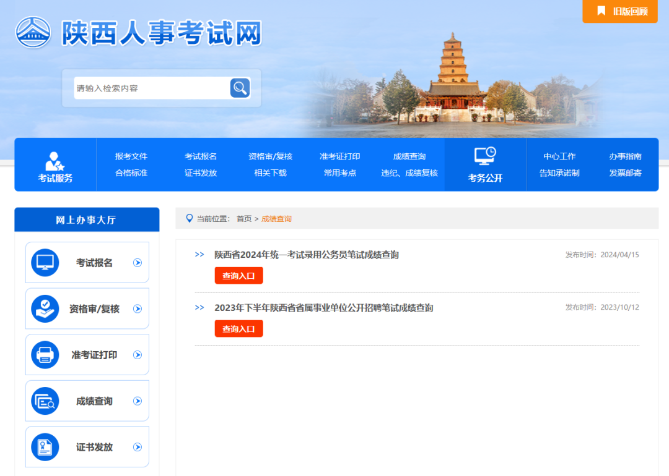Click the 证书发放 certificate icon

45,447
